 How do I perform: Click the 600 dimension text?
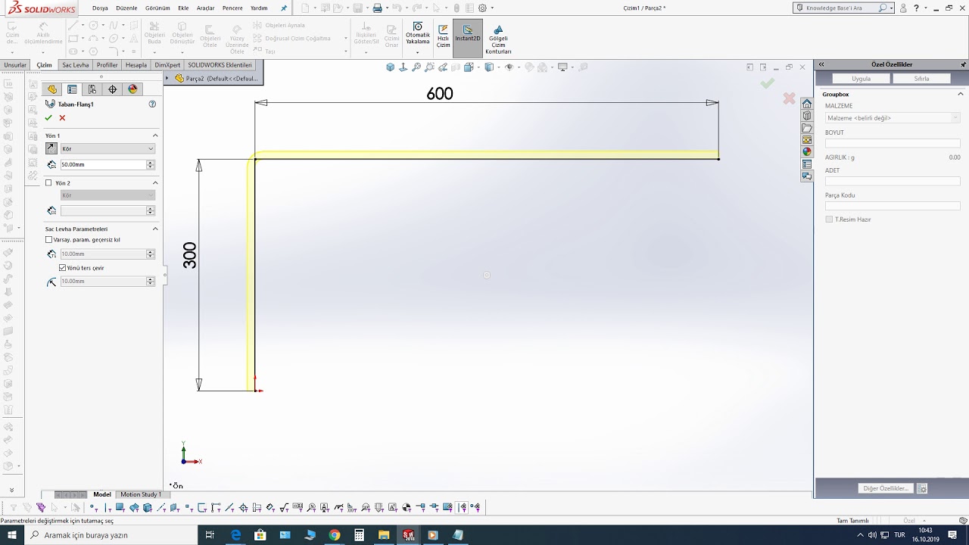click(x=440, y=94)
